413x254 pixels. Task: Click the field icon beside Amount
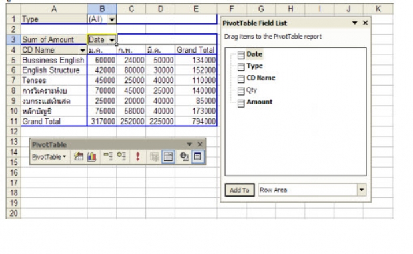pyautogui.click(x=241, y=103)
